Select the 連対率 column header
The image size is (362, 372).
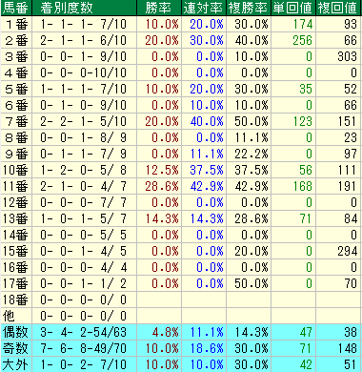point(204,8)
